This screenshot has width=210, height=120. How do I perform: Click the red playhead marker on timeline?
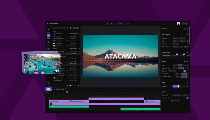(x=67, y=92)
